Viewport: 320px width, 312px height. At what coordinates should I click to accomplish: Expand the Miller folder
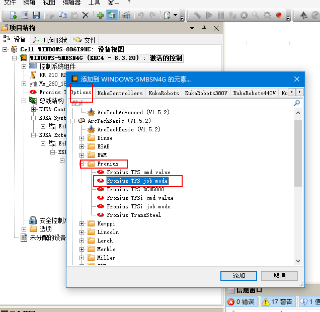point(82,258)
